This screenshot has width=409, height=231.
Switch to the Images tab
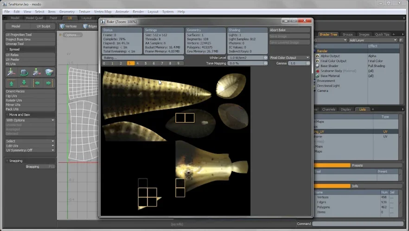tap(364, 34)
